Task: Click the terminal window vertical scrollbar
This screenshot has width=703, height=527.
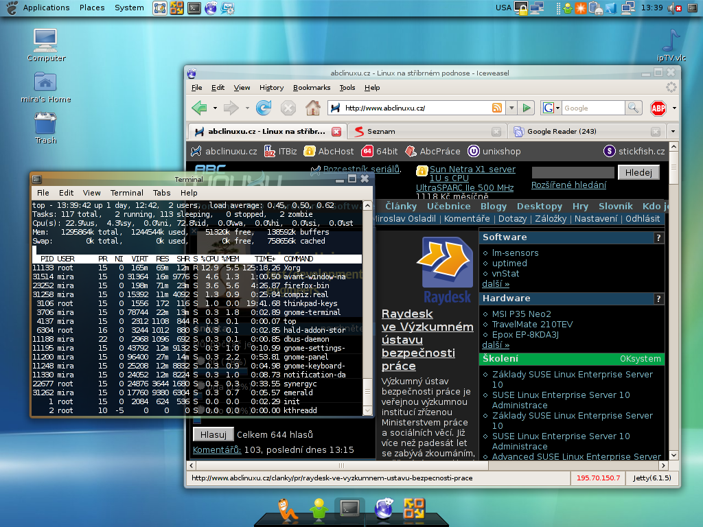Action: click(367, 309)
